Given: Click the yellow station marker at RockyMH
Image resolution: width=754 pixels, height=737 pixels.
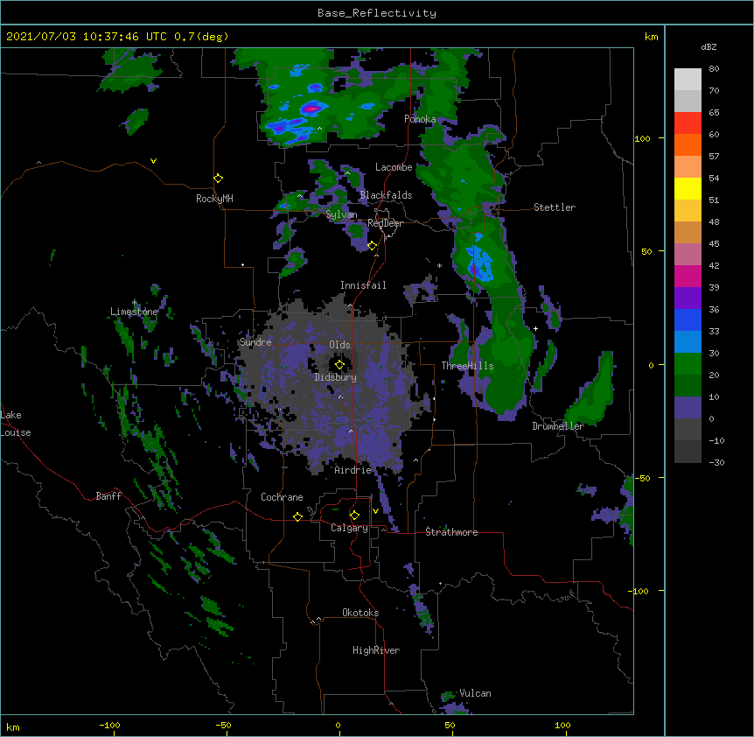Looking at the screenshot, I should tap(218, 179).
